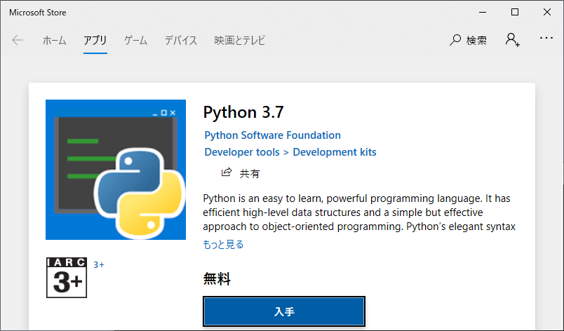The image size is (564, 331).
Task: Open the Developer tools category link
Action: coord(242,152)
